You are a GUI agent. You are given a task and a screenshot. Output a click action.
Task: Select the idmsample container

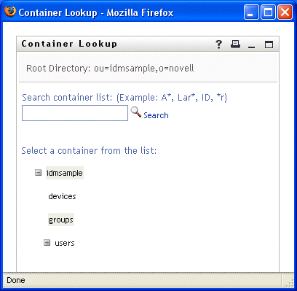[x=65, y=173]
